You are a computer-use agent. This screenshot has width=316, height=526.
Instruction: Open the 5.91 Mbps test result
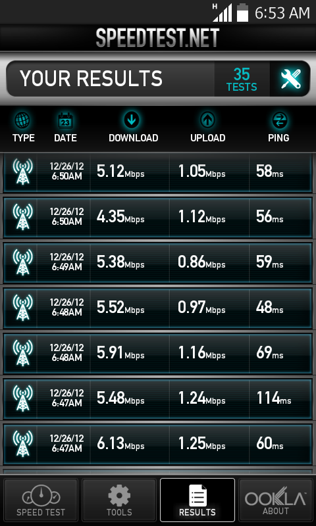(158, 354)
